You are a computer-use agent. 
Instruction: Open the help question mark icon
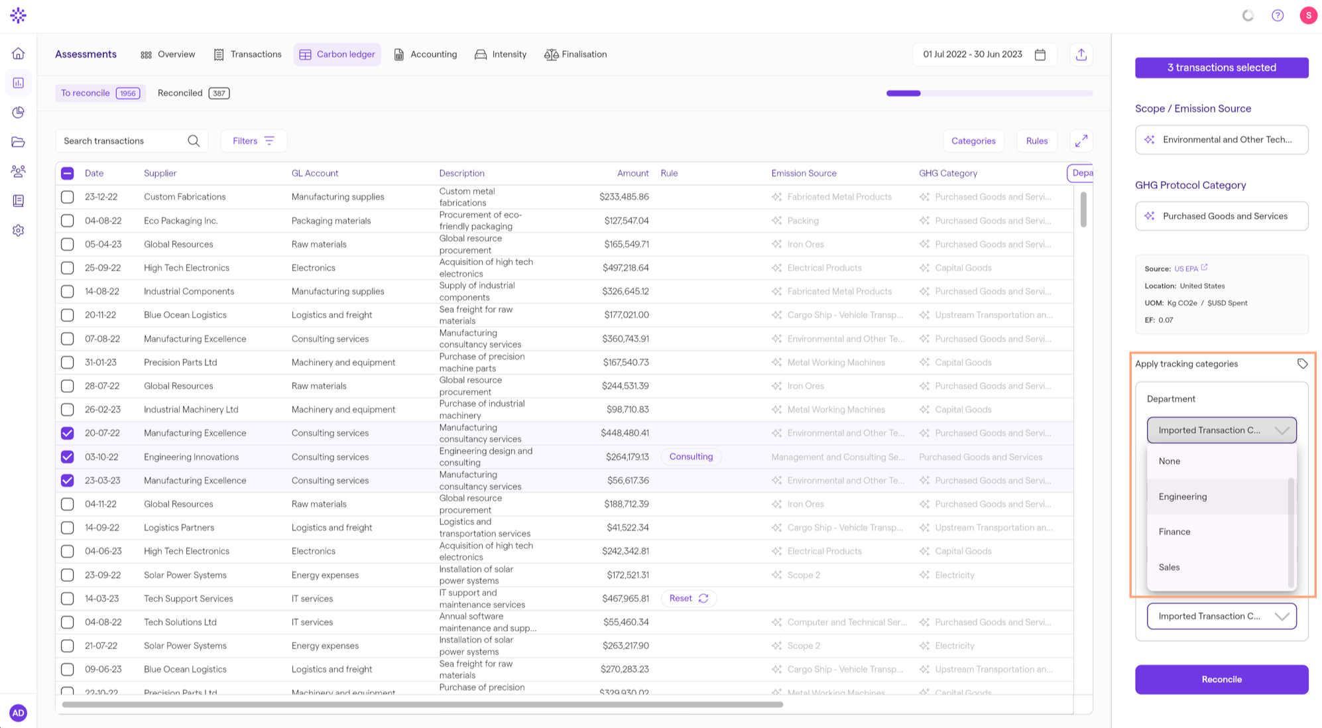tap(1278, 15)
